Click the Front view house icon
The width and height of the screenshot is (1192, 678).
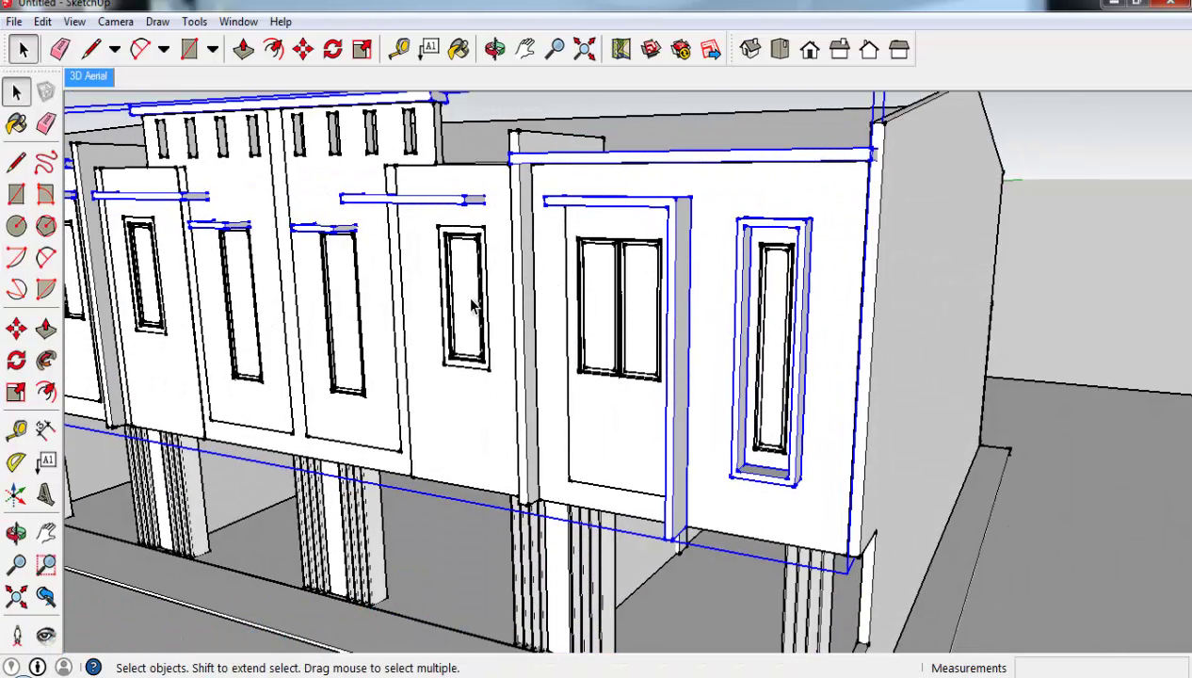tap(810, 49)
